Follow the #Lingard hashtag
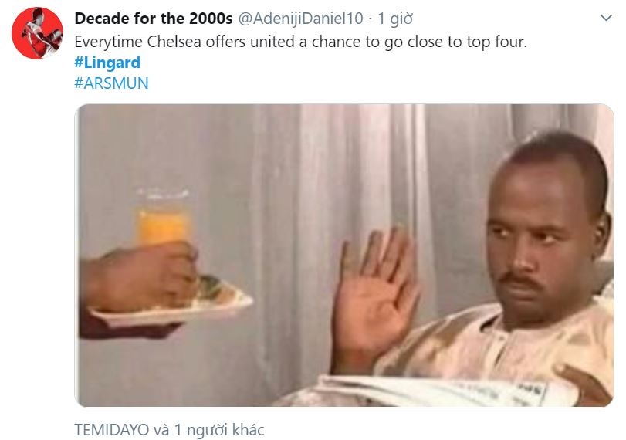Image resolution: width=626 pixels, height=440 pixels. click(107, 63)
